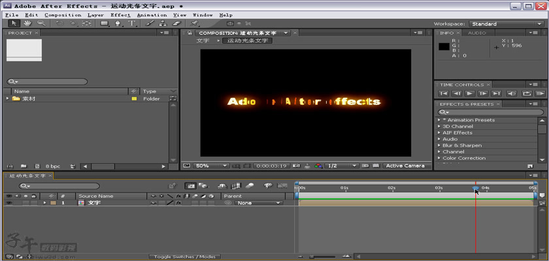Toggle the frame blending icon in timeline
The image size is (549, 261).
pos(237,186)
